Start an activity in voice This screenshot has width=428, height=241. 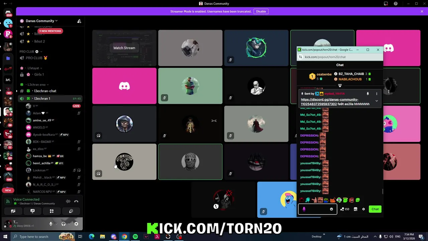[x=51, y=211]
